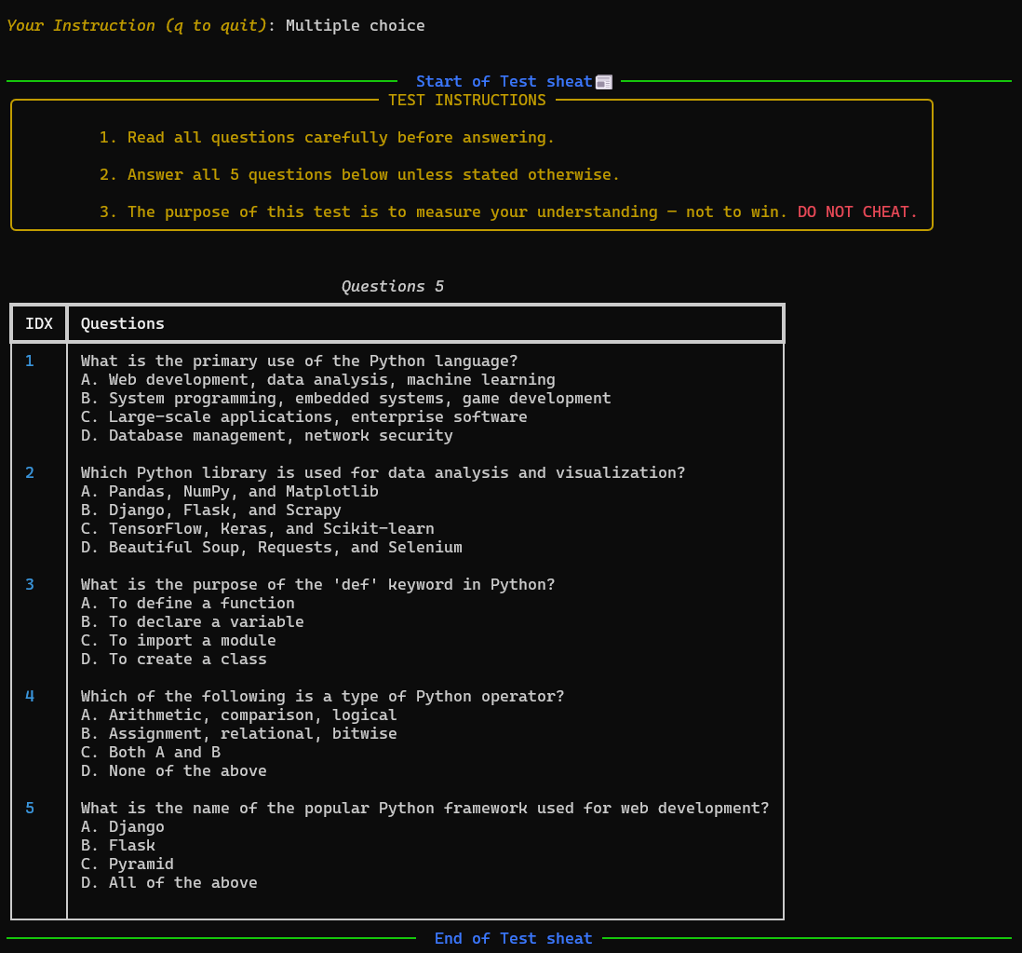Click the 'End of Test sheat' footer text
The image size is (1022, 953).
tap(513, 939)
